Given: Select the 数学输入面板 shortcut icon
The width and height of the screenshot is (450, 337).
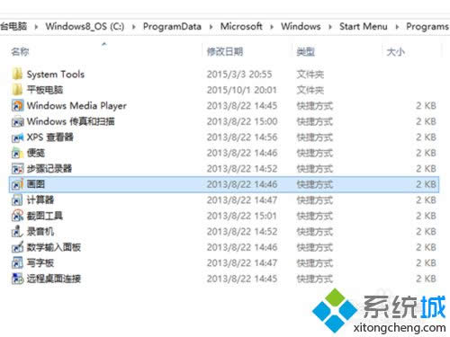Looking at the screenshot, I should [17, 247].
